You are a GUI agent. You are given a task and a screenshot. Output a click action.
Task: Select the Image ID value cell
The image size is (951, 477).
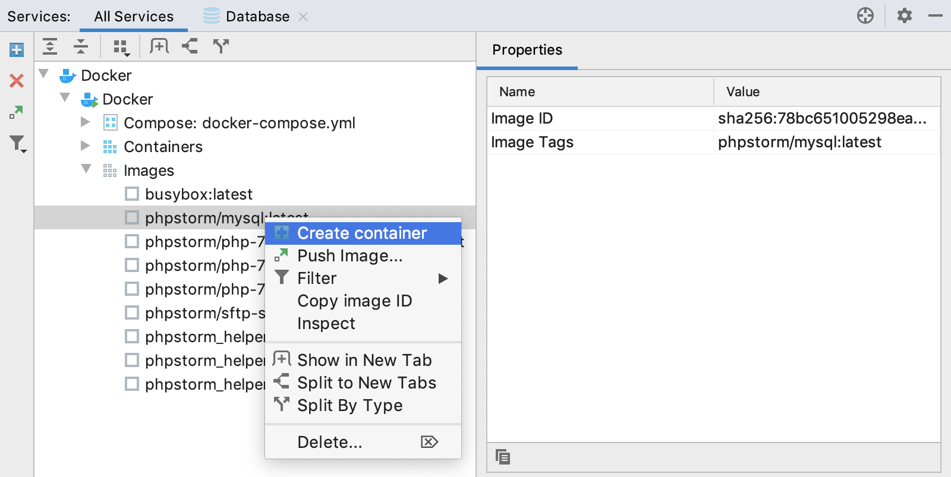[x=827, y=118]
